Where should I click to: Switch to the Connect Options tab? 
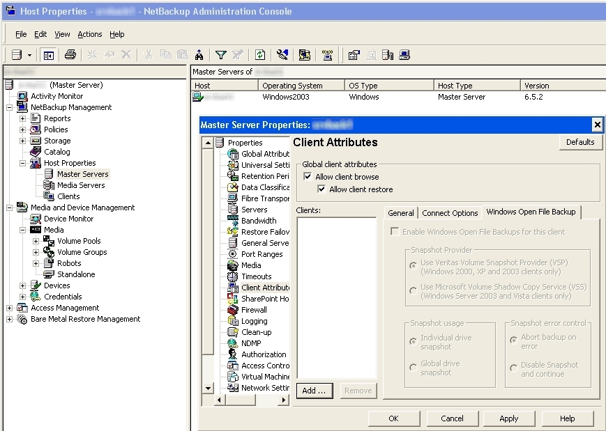pyautogui.click(x=450, y=213)
